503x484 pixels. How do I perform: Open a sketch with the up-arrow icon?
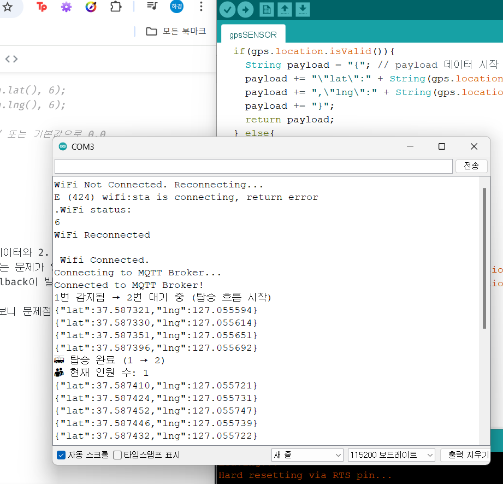click(285, 9)
